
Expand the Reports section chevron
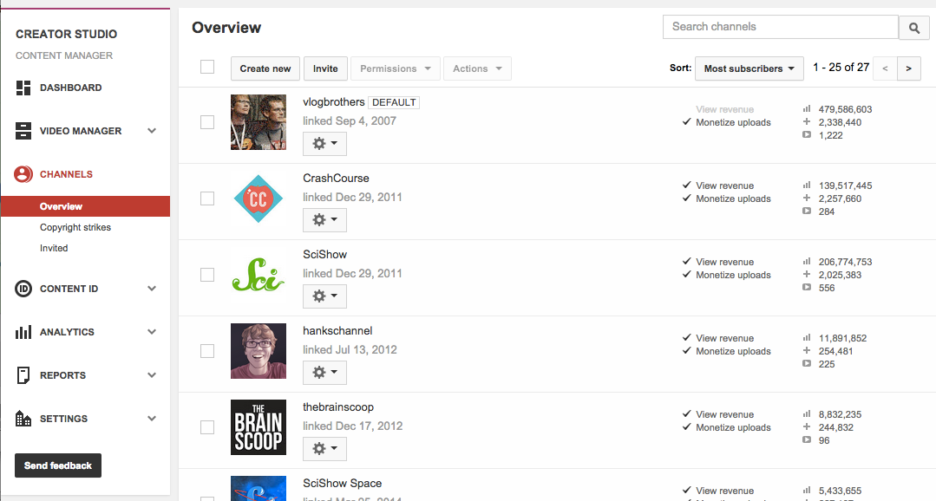tap(152, 375)
